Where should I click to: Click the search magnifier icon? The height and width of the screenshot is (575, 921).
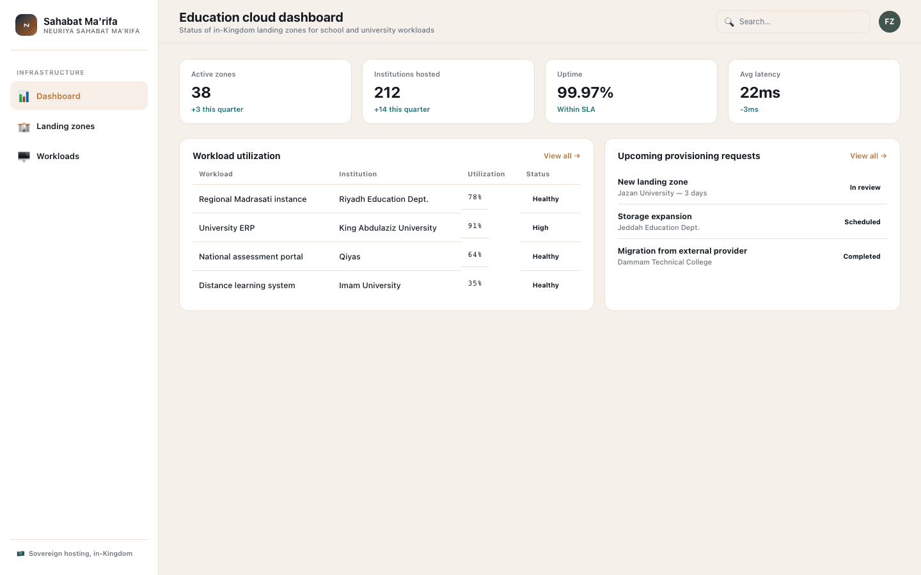(729, 22)
